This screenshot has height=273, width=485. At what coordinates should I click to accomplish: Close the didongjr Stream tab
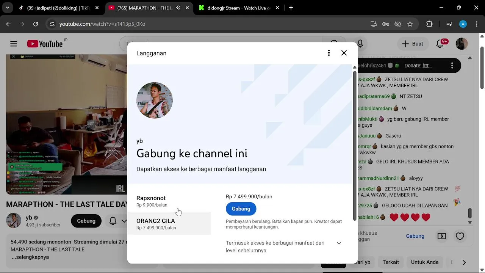pyautogui.click(x=277, y=8)
